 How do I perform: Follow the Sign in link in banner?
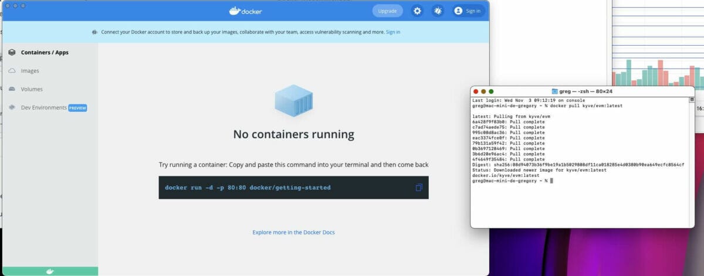click(393, 32)
